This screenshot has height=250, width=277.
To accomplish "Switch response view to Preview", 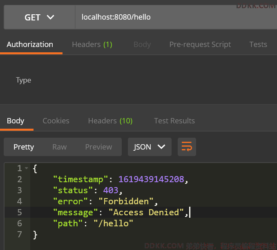I will coord(98,147).
